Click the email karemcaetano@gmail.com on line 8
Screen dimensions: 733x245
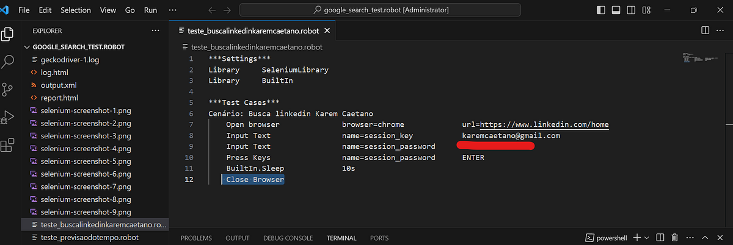tap(511, 135)
